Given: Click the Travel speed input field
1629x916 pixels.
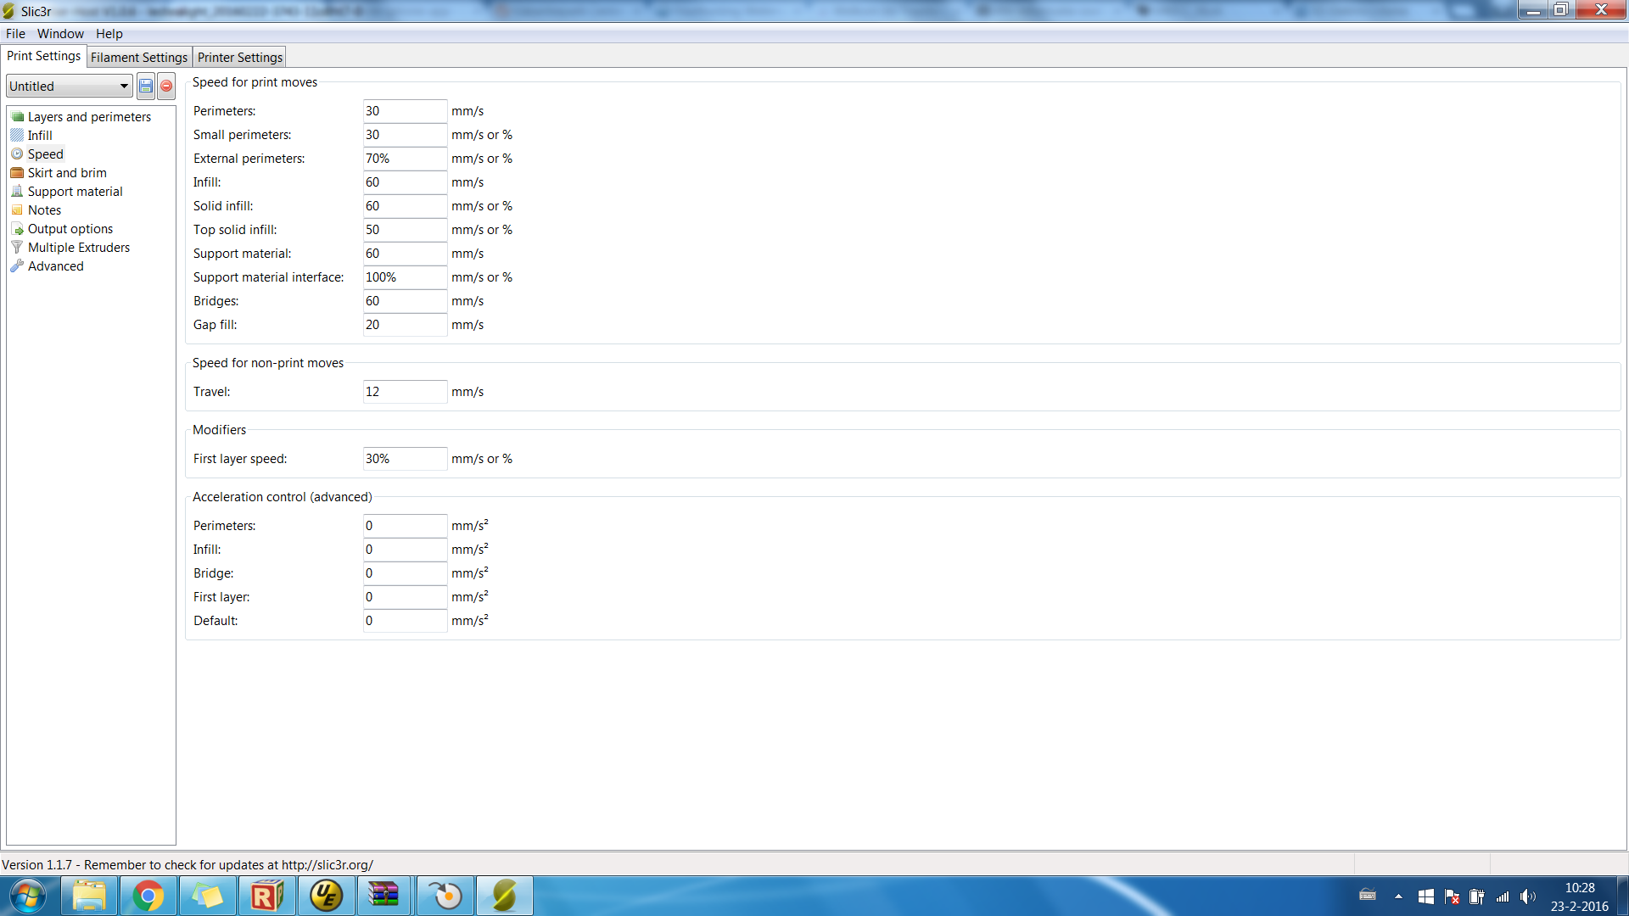Looking at the screenshot, I should tap(405, 392).
